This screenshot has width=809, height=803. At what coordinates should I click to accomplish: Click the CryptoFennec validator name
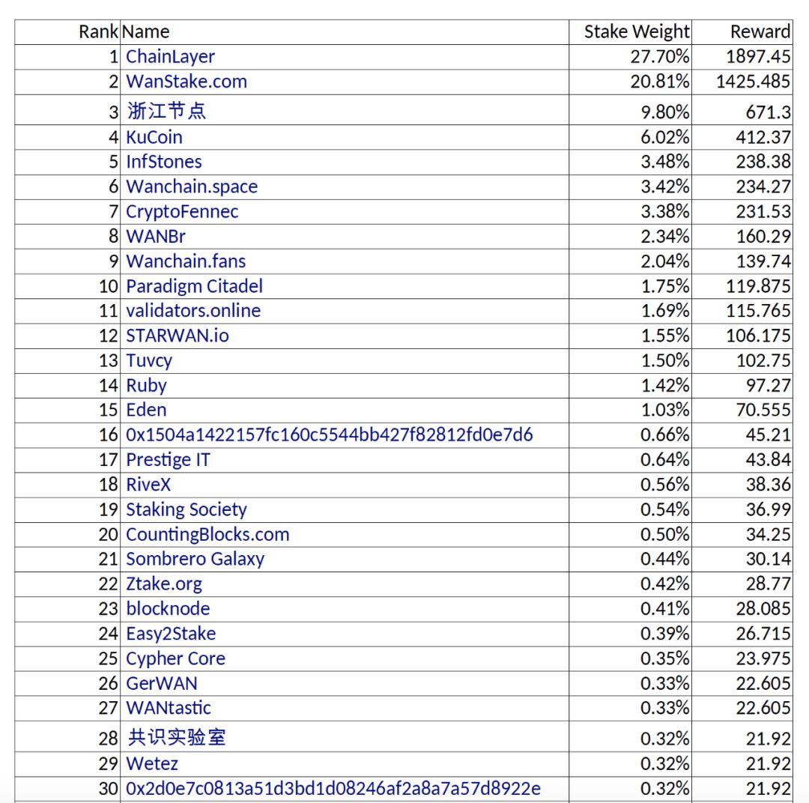(x=182, y=211)
